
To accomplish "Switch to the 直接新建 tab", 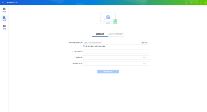I will [100, 34].
